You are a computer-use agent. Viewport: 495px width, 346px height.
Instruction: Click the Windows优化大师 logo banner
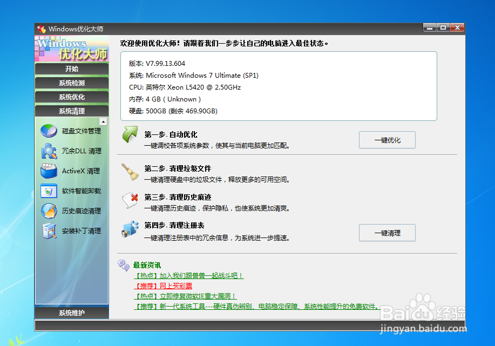(x=72, y=49)
